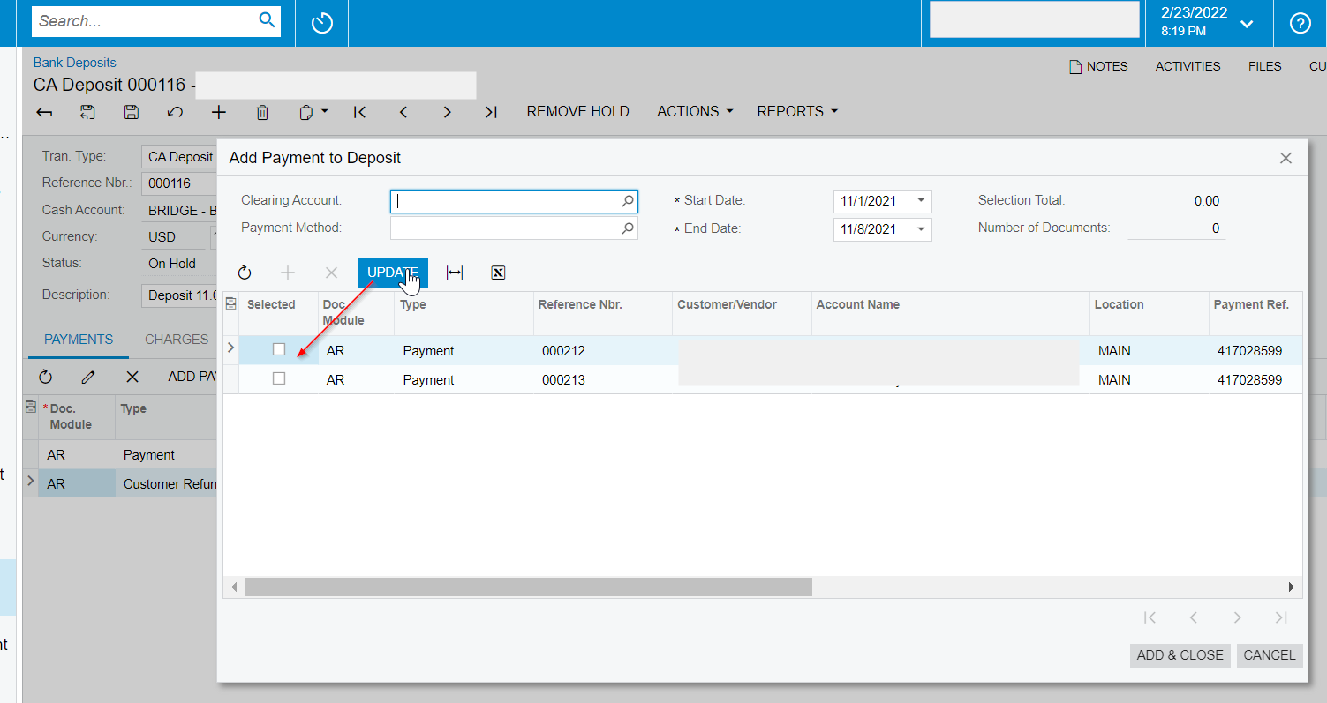The width and height of the screenshot is (1327, 703).
Task: Open the help question mark icon
Action: pyautogui.click(x=1300, y=23)
